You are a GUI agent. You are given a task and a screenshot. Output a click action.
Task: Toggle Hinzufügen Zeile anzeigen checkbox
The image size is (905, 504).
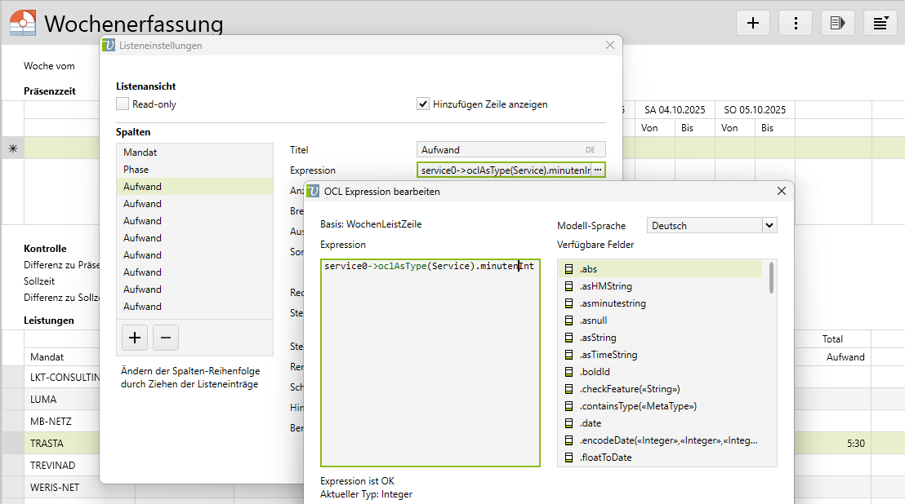pyautogui.click(x=423, y=104)
